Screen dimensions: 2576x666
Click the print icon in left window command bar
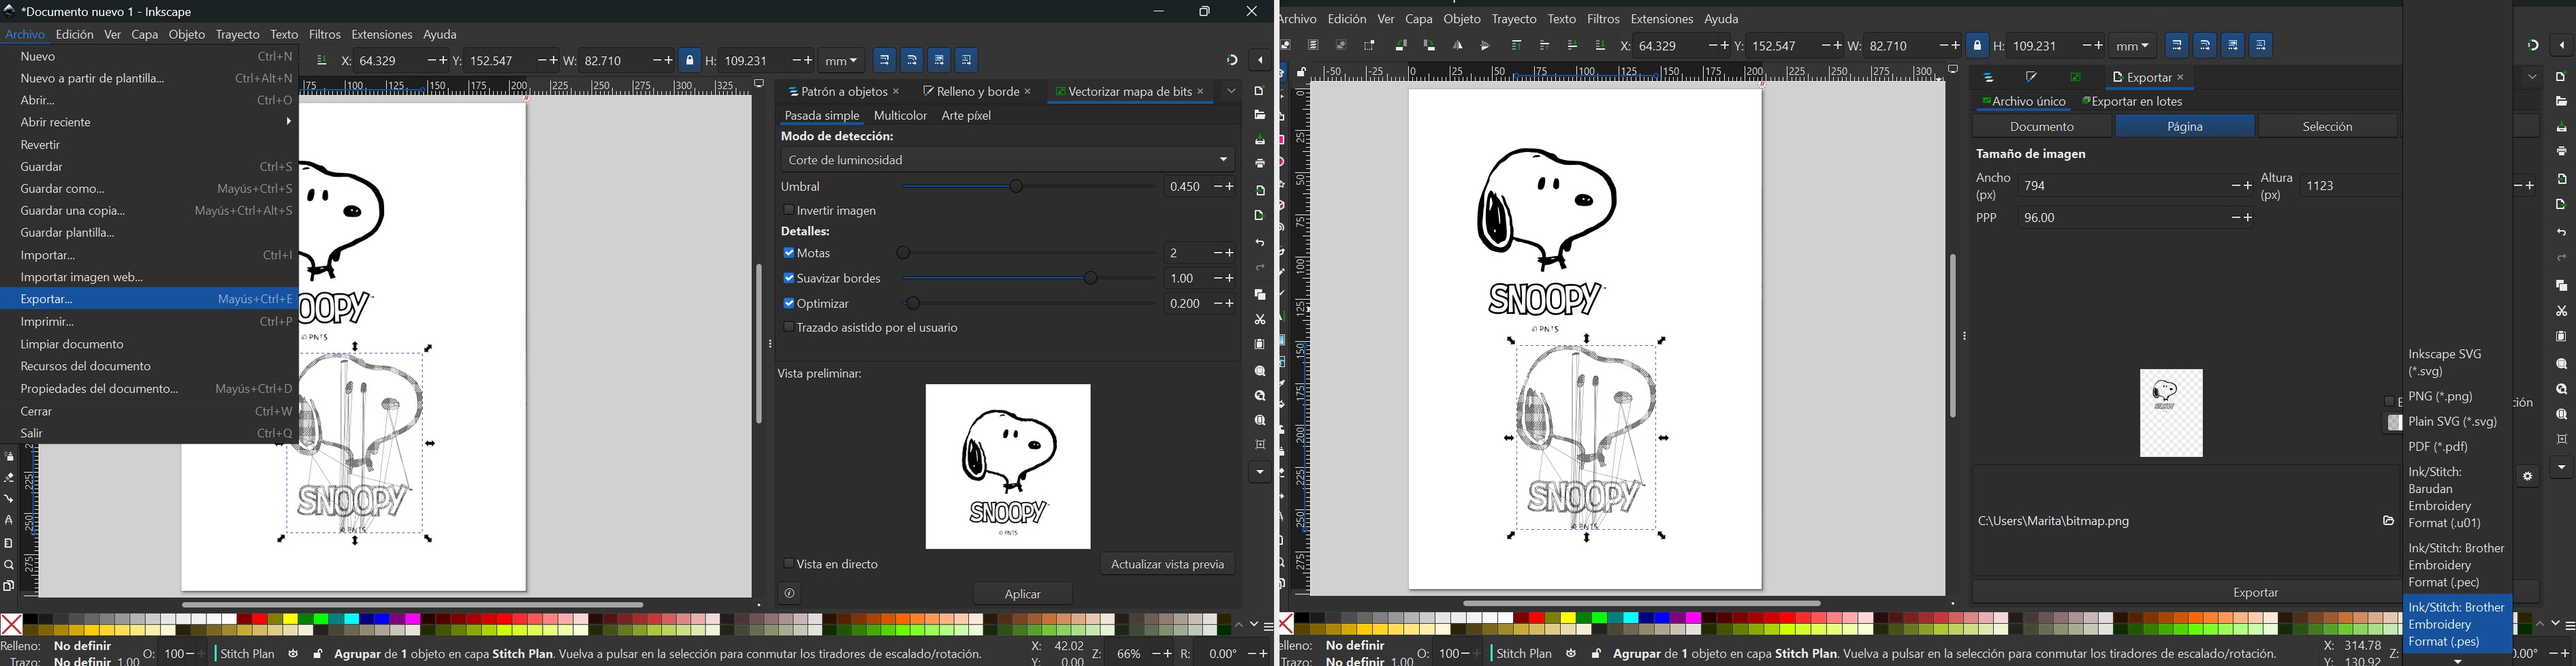[1260, 164]
